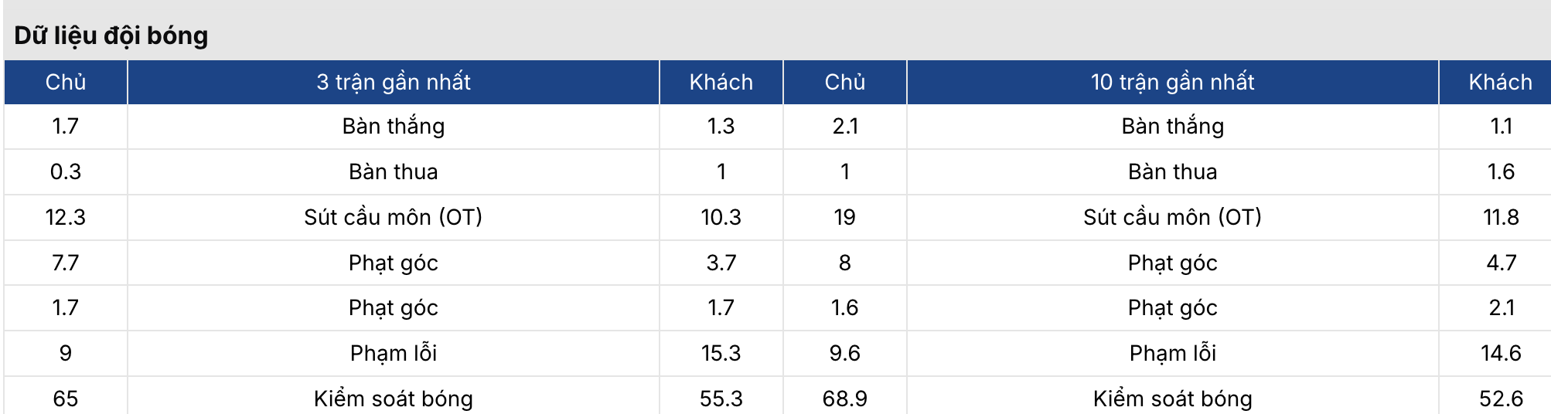Screen dimensions: 1551x414
Task: Click the goals conceded value 1.6
Action: (1501, 171)
